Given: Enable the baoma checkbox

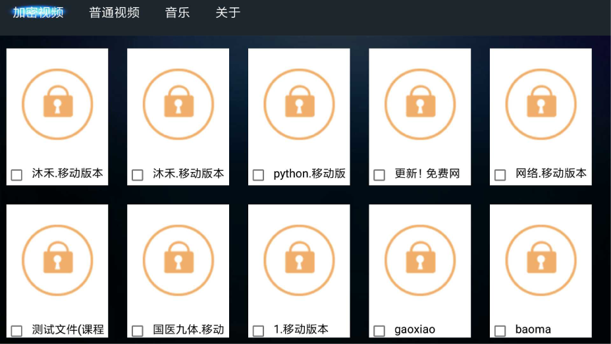Looking at the screenshot, I should pyautogui.click(x=500, y=331).
